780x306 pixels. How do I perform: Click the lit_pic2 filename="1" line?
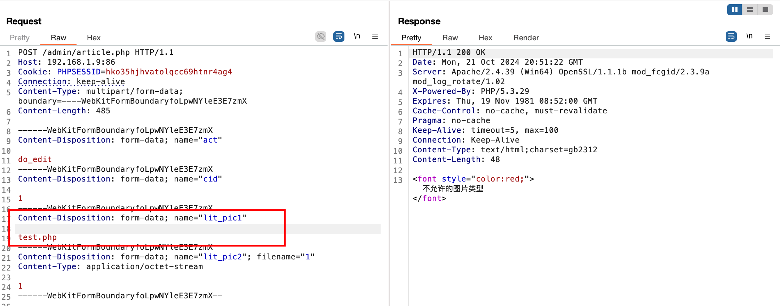point(166,257)
